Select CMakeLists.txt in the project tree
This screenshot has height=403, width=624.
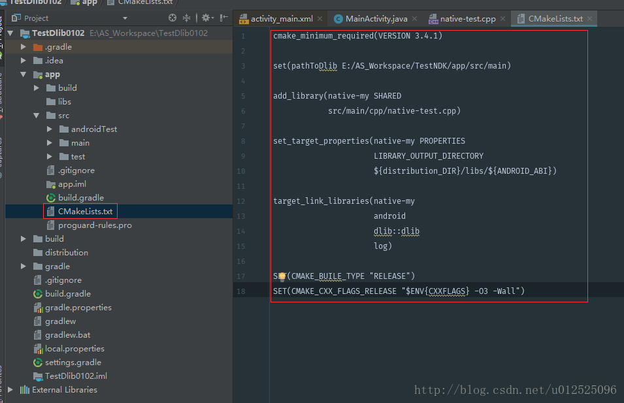pyautogui.click(x=85, y=212)
